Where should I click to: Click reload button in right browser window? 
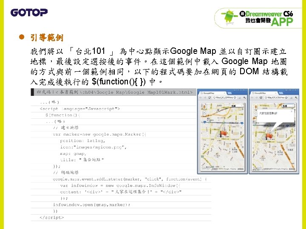(x=261, y=98)
